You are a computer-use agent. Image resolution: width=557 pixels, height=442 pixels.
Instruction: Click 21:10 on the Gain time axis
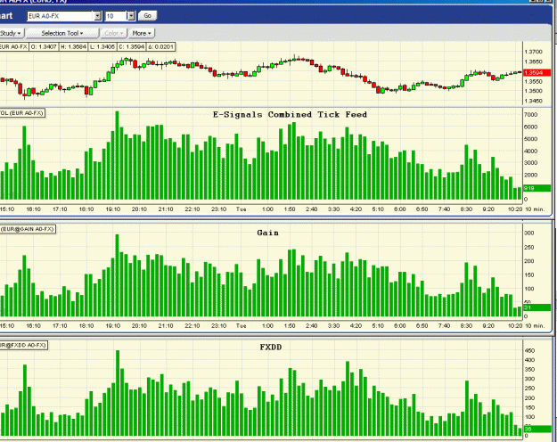coord(166,326)
